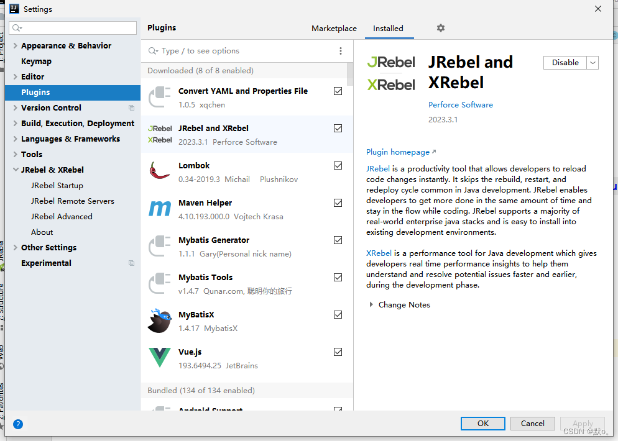Click the plugin search options kebab menu

coord(341,51)
